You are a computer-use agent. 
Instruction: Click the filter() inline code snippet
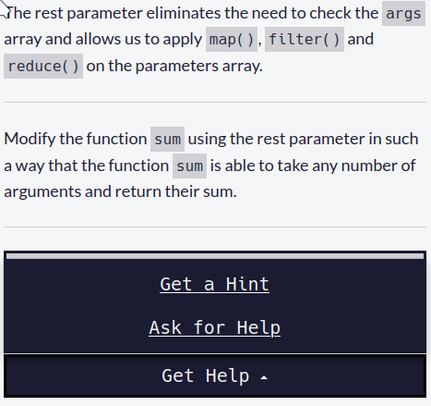305,39
